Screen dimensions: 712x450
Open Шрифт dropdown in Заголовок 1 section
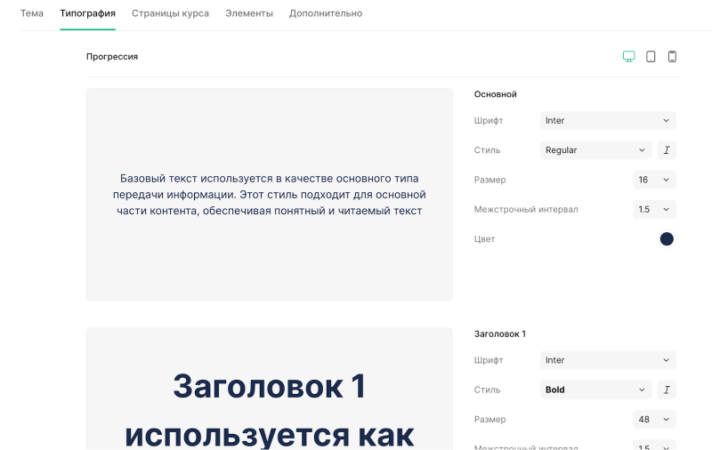(x=608, y=360)
